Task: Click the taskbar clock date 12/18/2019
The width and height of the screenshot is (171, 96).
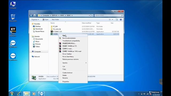Action: [156, 95]
